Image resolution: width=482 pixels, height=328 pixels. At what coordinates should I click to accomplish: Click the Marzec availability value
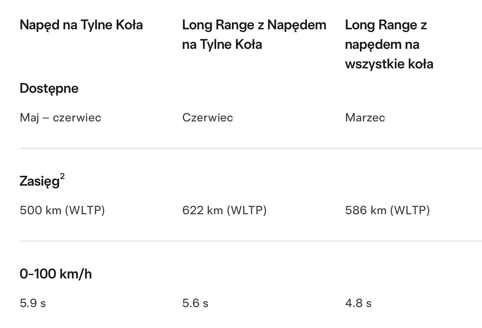(365, 118)
